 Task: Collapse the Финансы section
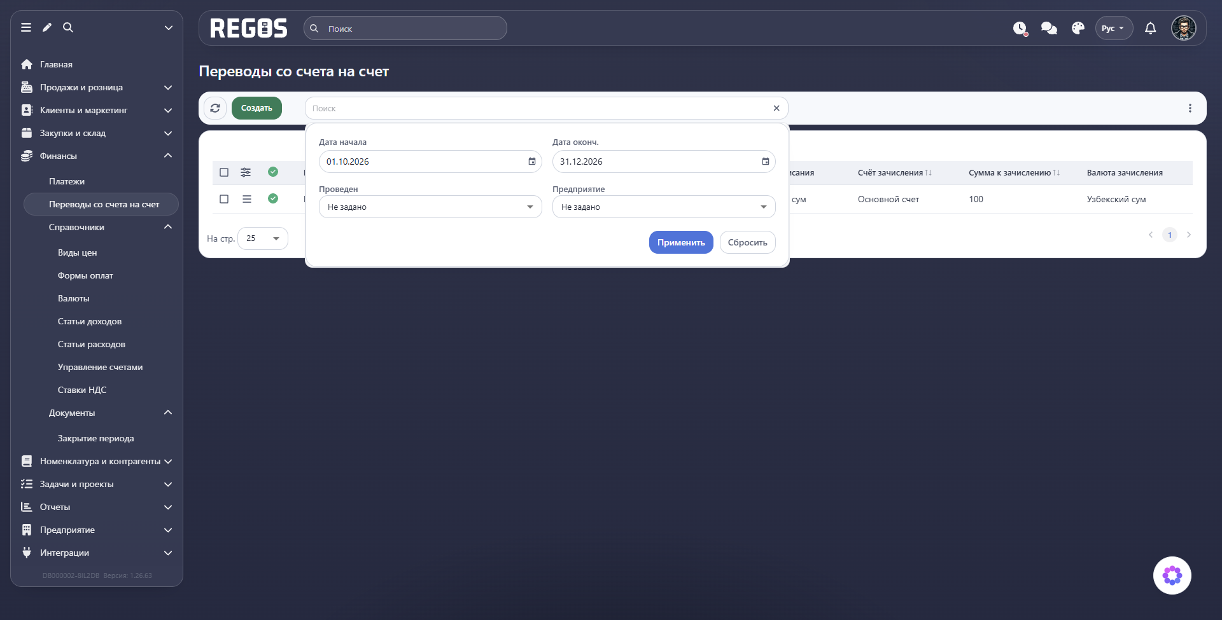point(97,156)
